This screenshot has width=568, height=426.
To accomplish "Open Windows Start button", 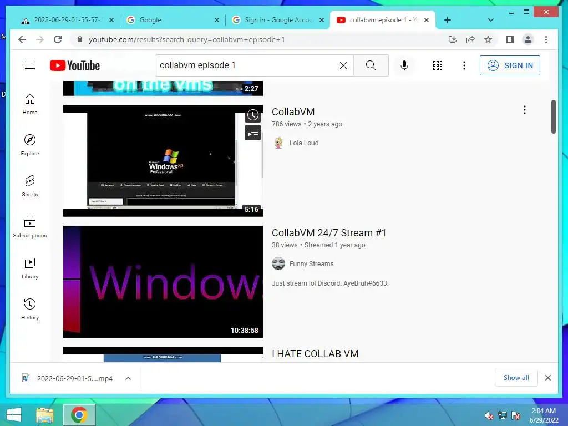I will [13, 415].
